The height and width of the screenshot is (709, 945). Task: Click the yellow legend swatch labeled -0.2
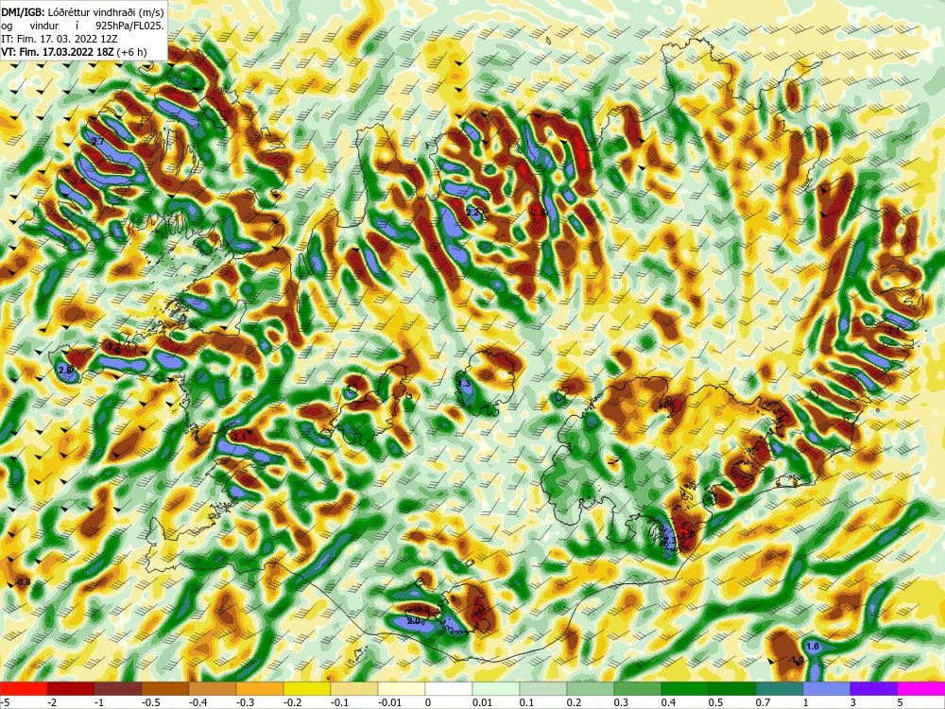307,688
